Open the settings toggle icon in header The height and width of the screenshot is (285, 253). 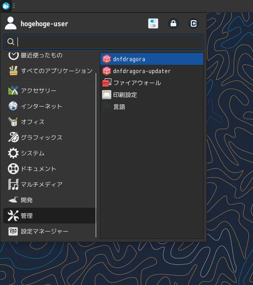pos(153,23)
